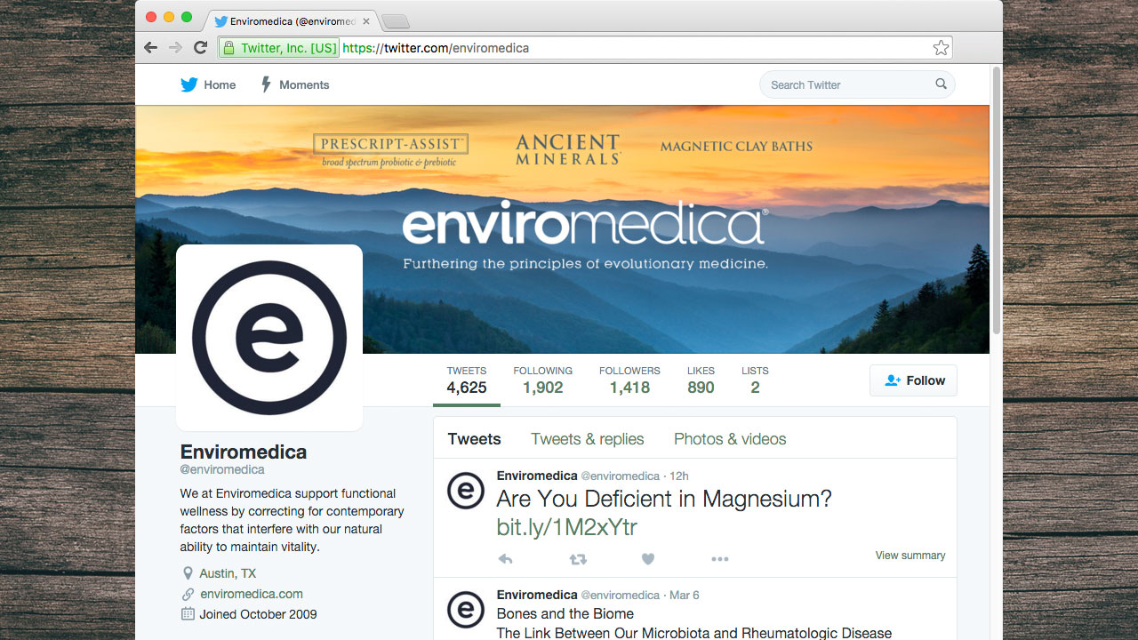This screenshot has height=640, width=1138.
Task: Follow the Enviromedica account
Action: [x=913, y=380]
